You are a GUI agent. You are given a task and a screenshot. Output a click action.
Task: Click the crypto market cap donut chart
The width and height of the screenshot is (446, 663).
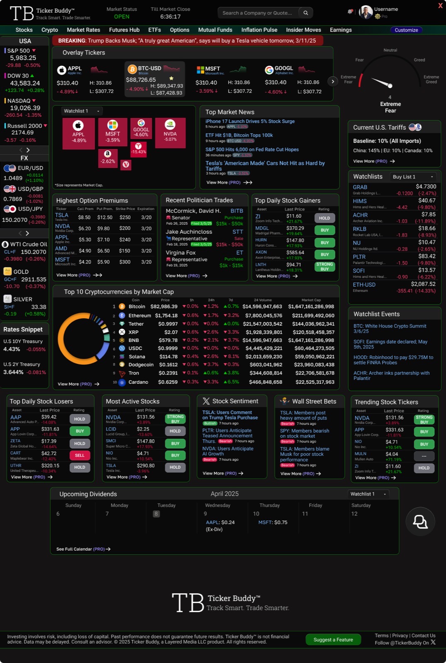click(x=83, y=338)
